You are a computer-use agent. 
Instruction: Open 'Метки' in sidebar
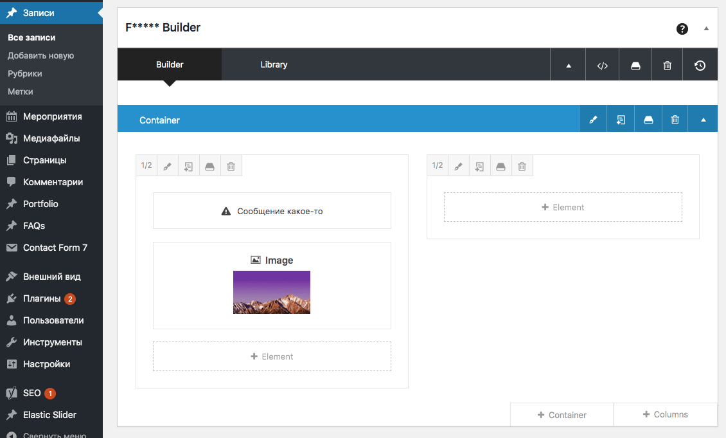tap(21, 92)
